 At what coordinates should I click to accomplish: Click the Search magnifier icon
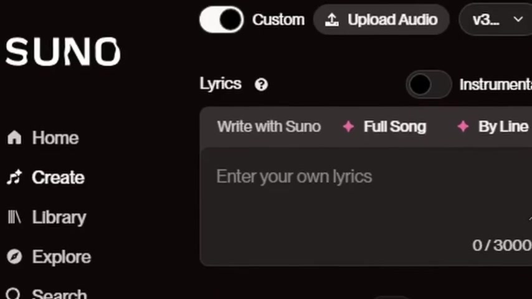coord(14,294)
